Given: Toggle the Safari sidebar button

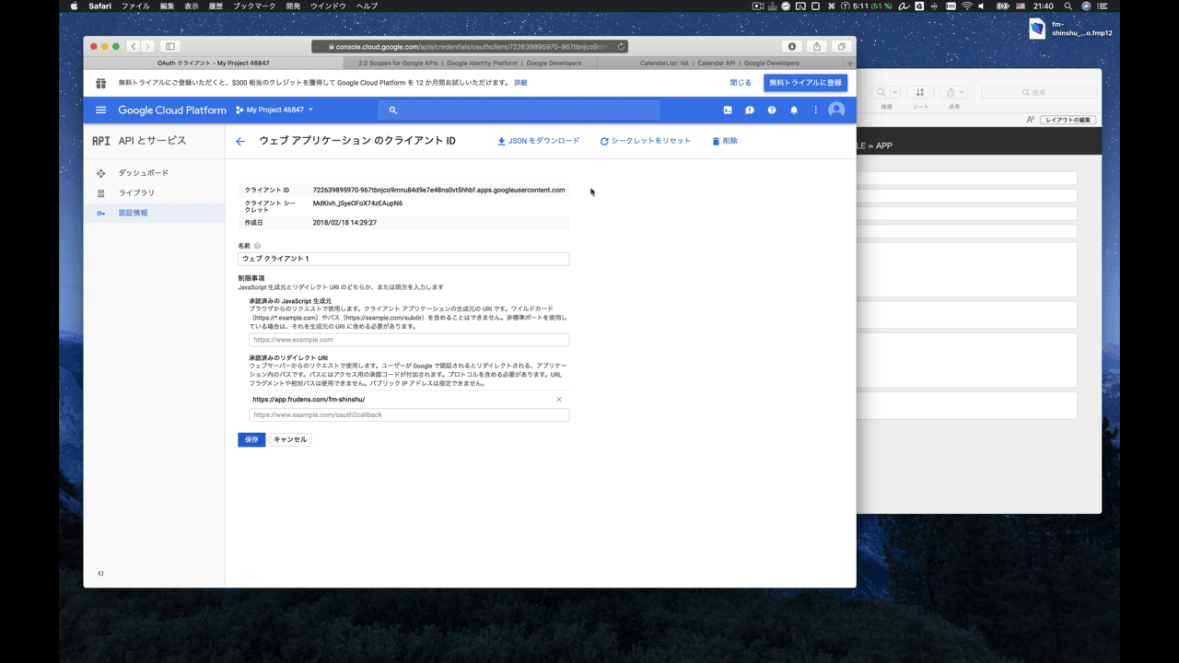Looking at the screenshot, I should 170,46.
